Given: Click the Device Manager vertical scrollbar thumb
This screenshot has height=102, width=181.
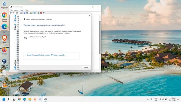Looking at the screenshot, I should pyautogui.click(x=100, y=38).
